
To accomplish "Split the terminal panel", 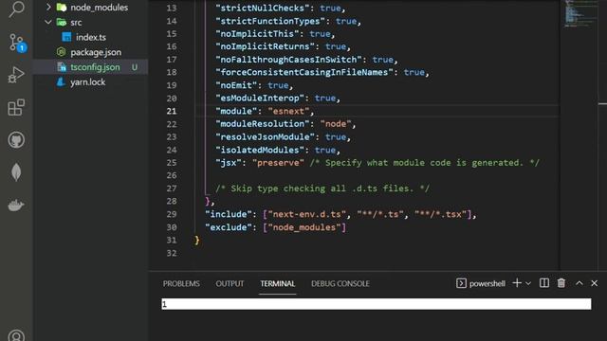I will tap(544, 283).
